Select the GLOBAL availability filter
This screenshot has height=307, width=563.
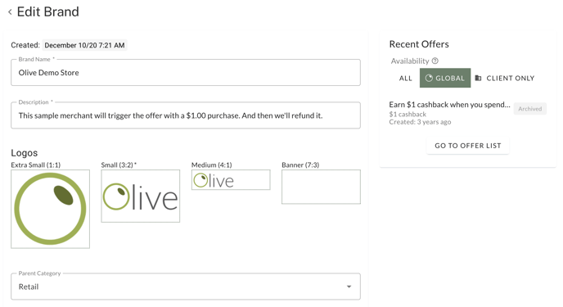445,78
